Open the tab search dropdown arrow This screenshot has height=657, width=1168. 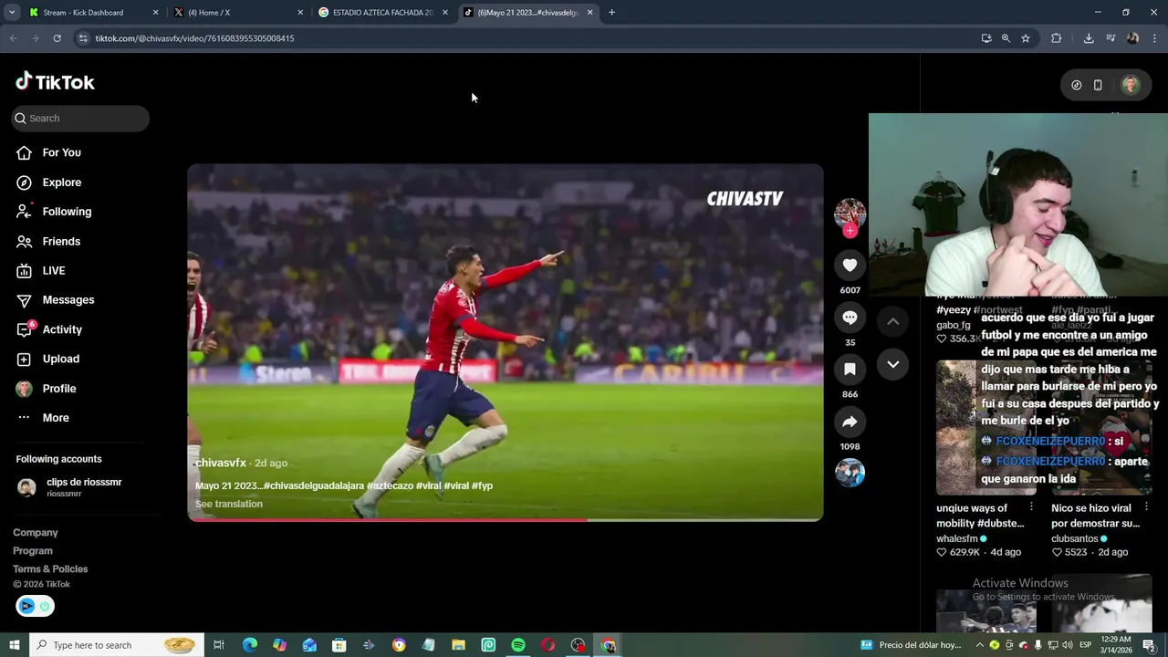(12, 13)
